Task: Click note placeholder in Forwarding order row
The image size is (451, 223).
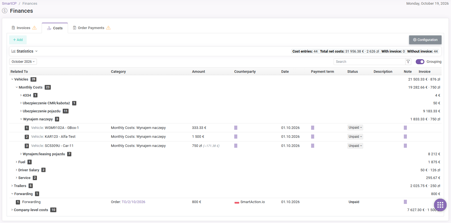Action: [x=405, y=202]
